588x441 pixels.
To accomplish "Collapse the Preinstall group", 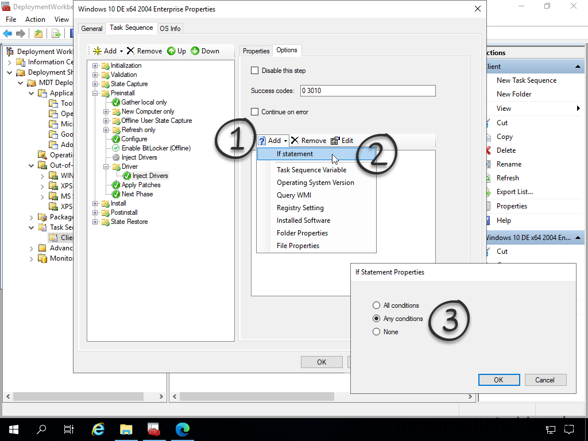I will pos(95,93).
